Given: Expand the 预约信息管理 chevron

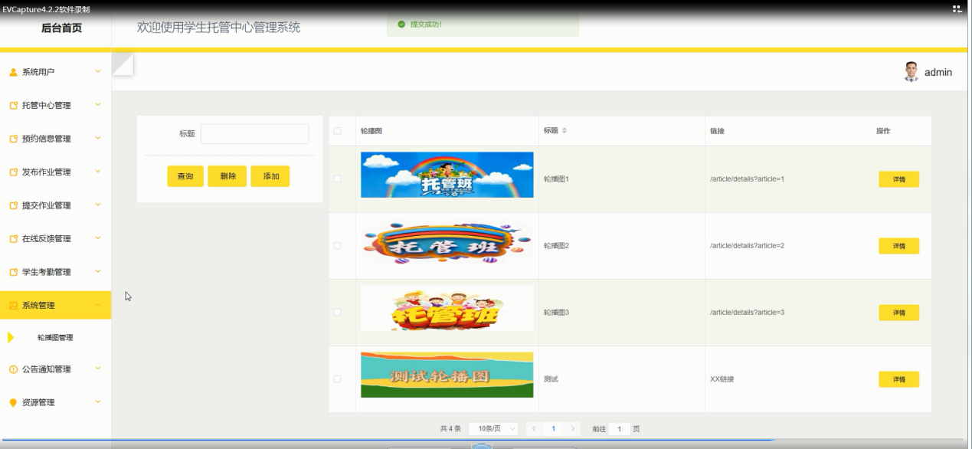Looking at the screenshot, I should point(97,139).
